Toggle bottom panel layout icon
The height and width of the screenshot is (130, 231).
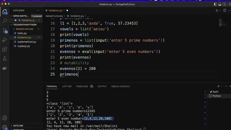(220, 4)
